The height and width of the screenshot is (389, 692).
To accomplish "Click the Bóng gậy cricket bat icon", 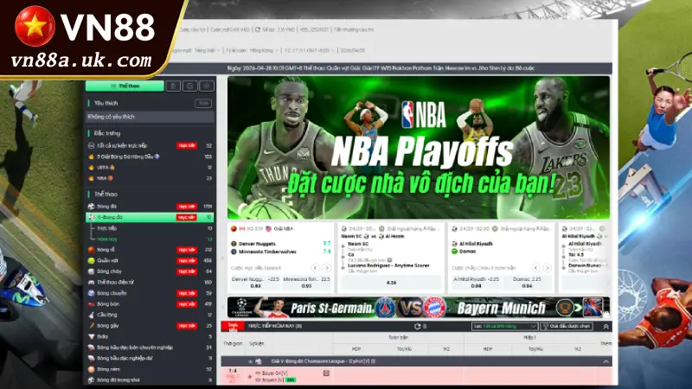I will [x=91, y=326].
